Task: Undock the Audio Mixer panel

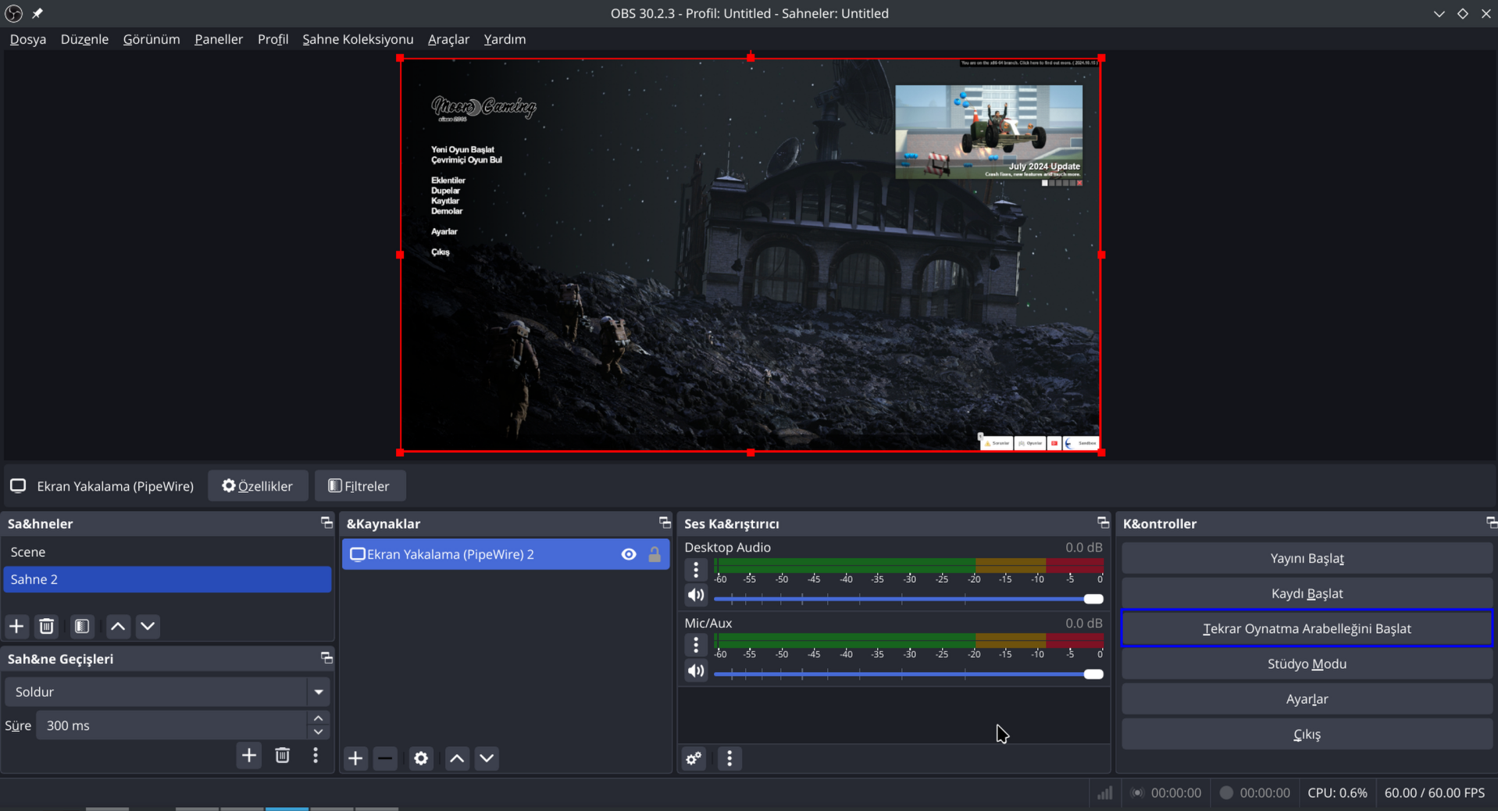Action: (x=1103, y=523)
